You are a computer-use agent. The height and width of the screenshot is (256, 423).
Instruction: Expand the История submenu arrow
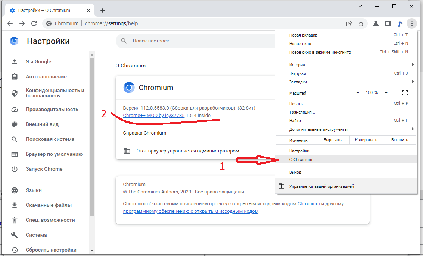pos(413,64)
